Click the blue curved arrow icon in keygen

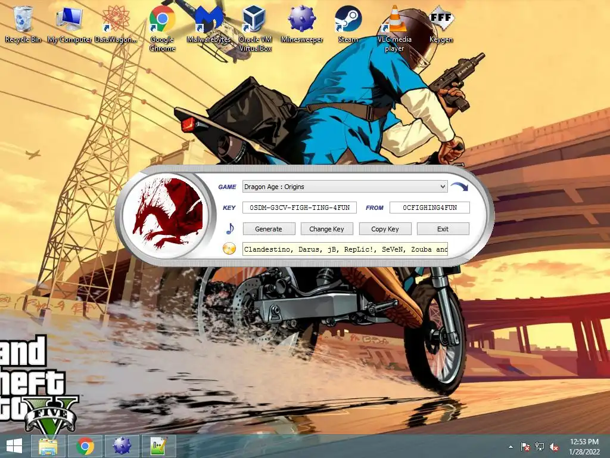click(459, 187)
